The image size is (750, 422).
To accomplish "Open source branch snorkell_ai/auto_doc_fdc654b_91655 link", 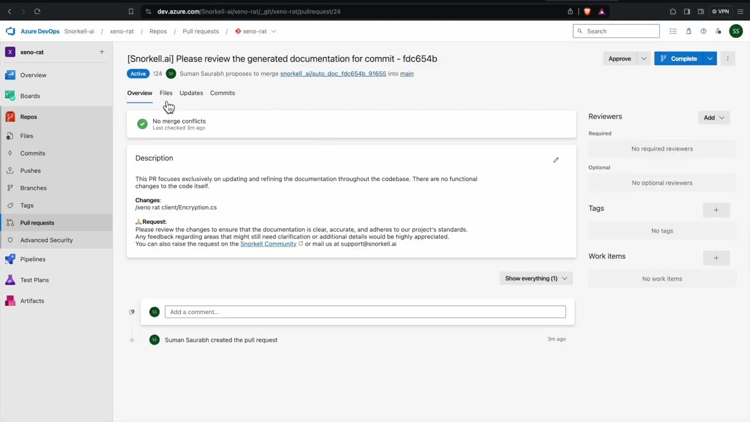I will click(333, 74).
